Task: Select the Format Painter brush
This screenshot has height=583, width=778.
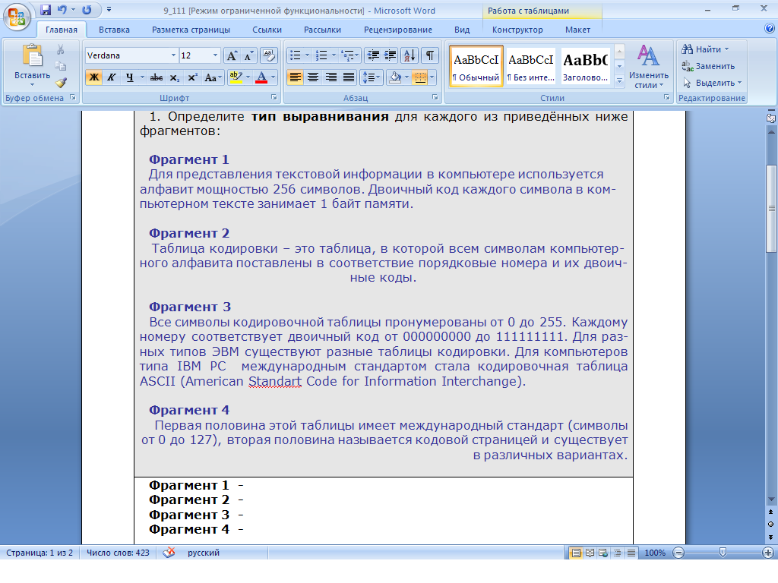Action: point(61,83)
